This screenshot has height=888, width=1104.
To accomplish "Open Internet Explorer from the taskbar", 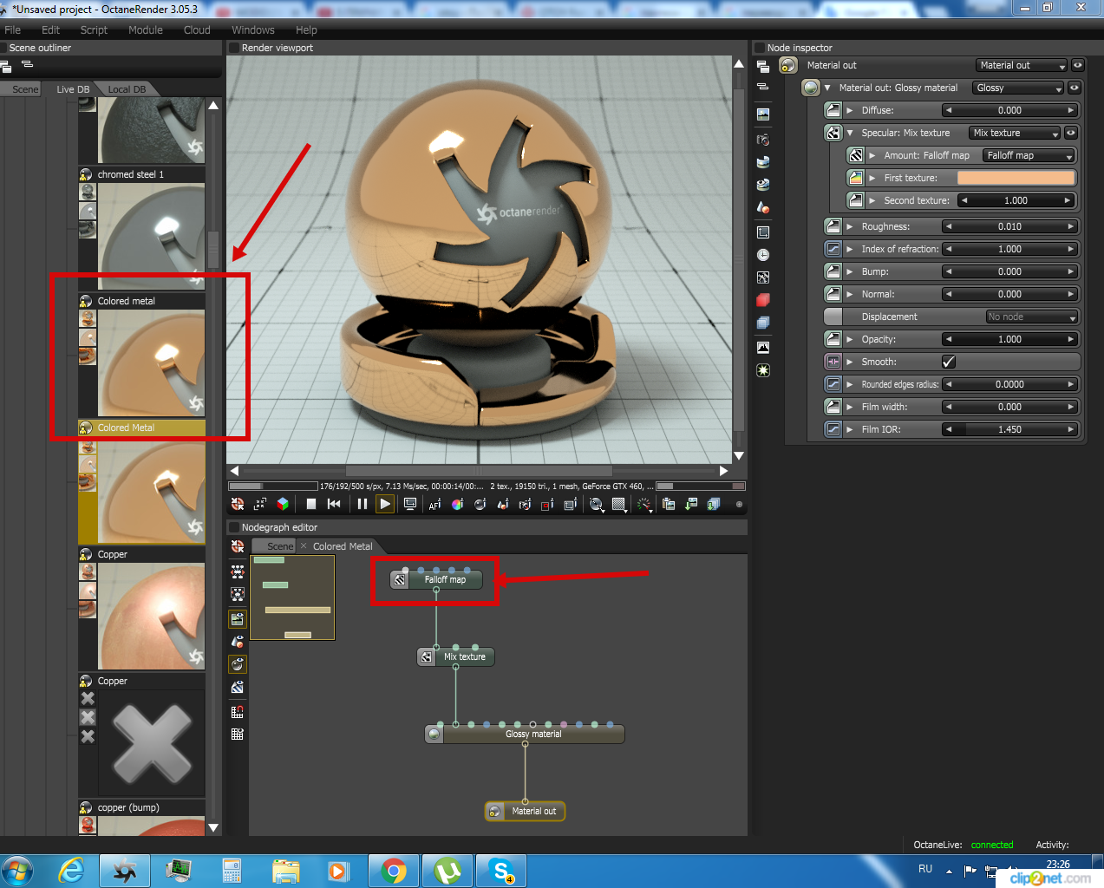I will point(71,871).
